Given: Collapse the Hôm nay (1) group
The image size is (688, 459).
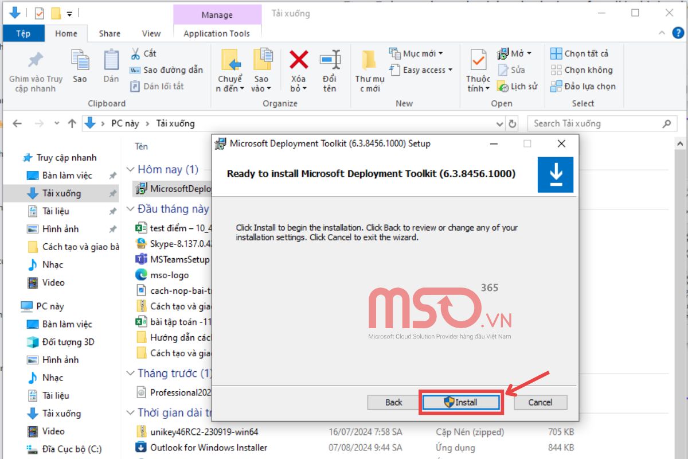Looking at the screenshot, I should [130, 169].
